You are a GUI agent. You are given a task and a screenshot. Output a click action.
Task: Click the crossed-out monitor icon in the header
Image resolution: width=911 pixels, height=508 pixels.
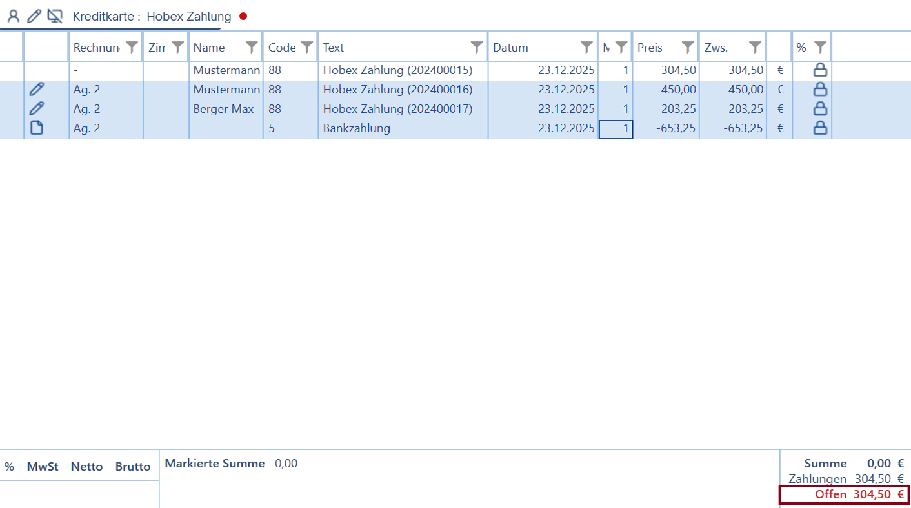click(x=55, y=16)
